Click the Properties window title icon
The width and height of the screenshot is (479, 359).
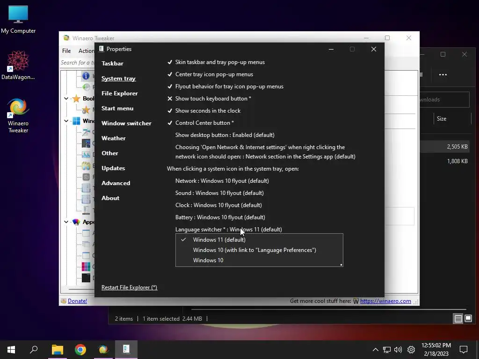(101, 49)
